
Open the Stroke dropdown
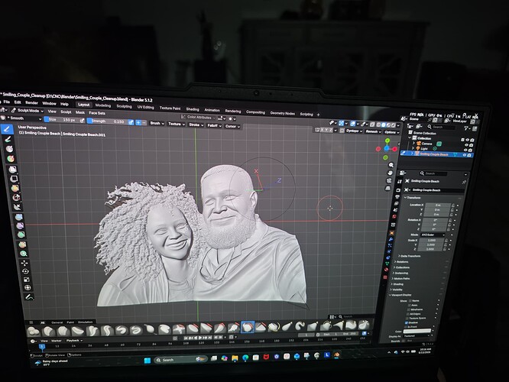[x=196, y=125]
